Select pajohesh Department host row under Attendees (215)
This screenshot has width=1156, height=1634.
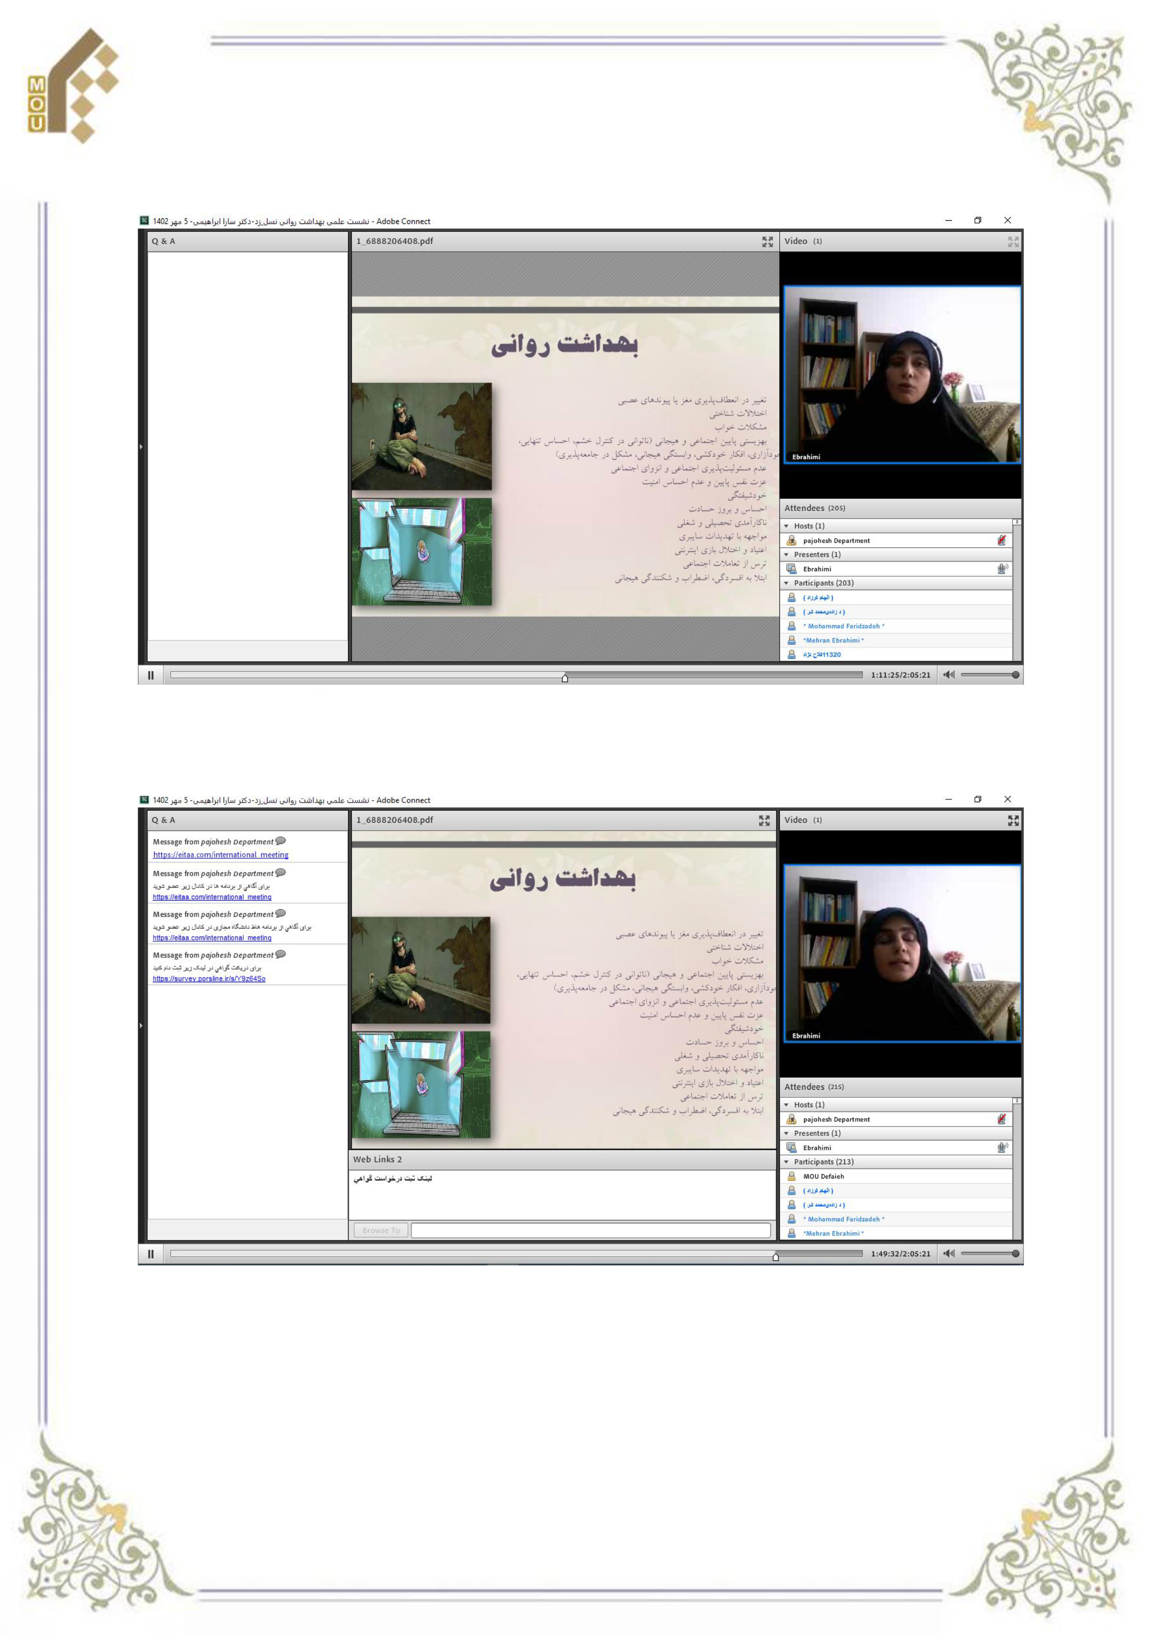point(896,1119)
